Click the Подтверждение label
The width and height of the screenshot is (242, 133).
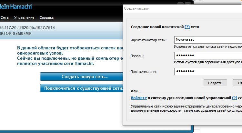coord(144,72)
